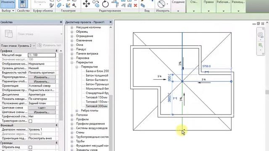Click the План этажа type thumbnail

[x=8, y=34]
